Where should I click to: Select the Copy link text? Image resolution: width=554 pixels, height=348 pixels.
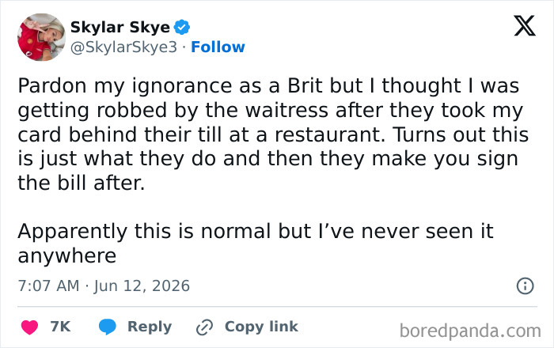(x=261, y=327)
